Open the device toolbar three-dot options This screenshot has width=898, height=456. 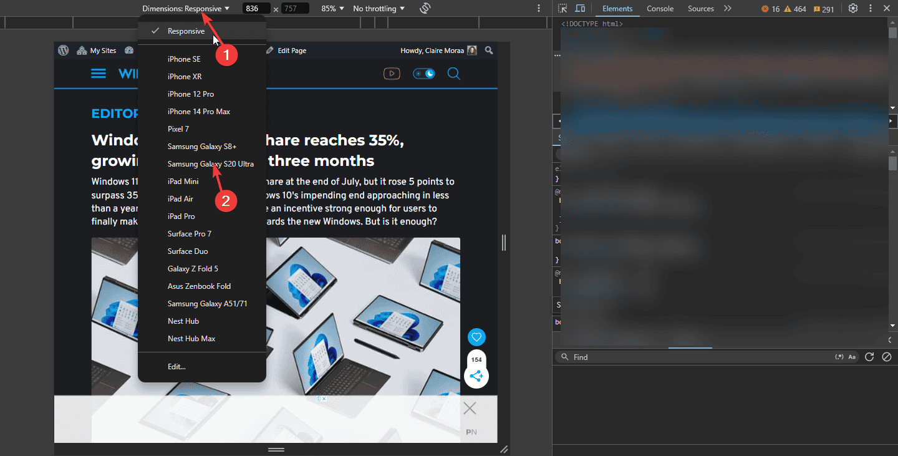[539, 9]
